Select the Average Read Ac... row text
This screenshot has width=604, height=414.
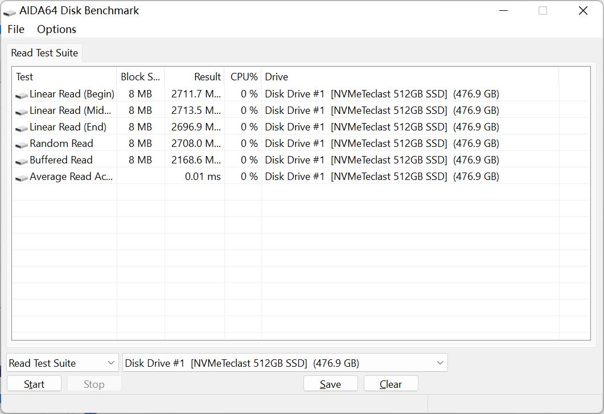(x=71, y=177)
